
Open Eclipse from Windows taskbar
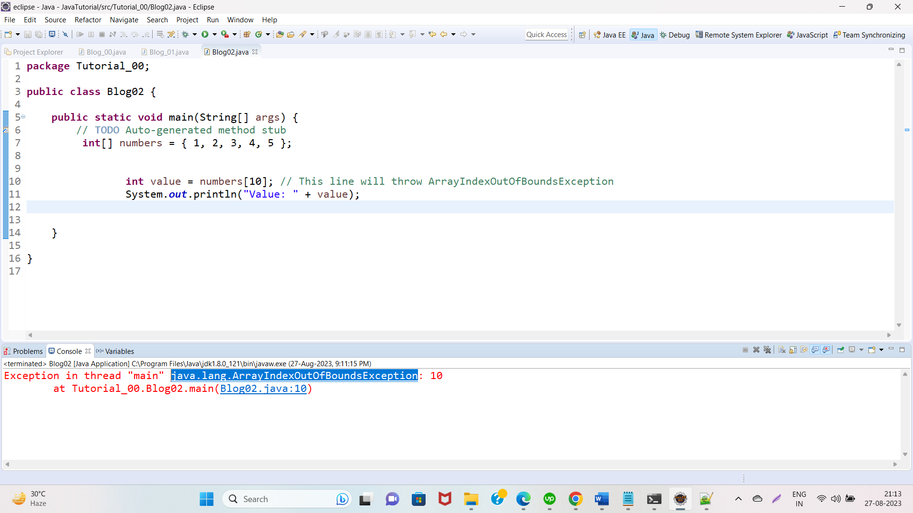[680, 499]
